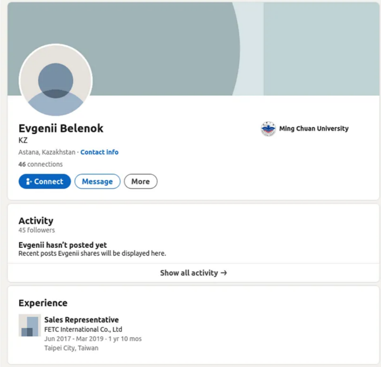View the 46 connections list

(x=41, y=164)
